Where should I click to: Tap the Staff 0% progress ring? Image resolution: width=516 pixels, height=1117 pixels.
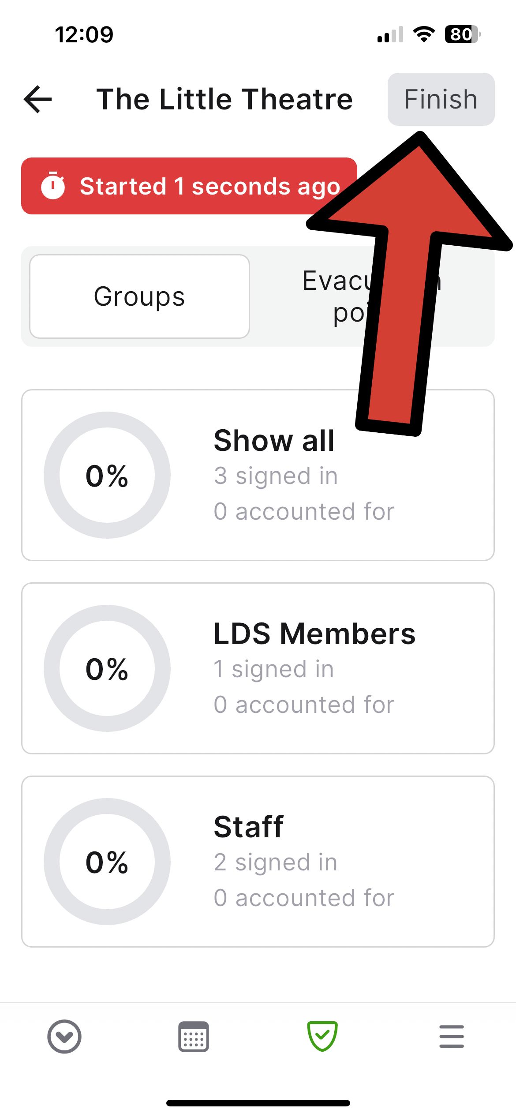point(107,862)
